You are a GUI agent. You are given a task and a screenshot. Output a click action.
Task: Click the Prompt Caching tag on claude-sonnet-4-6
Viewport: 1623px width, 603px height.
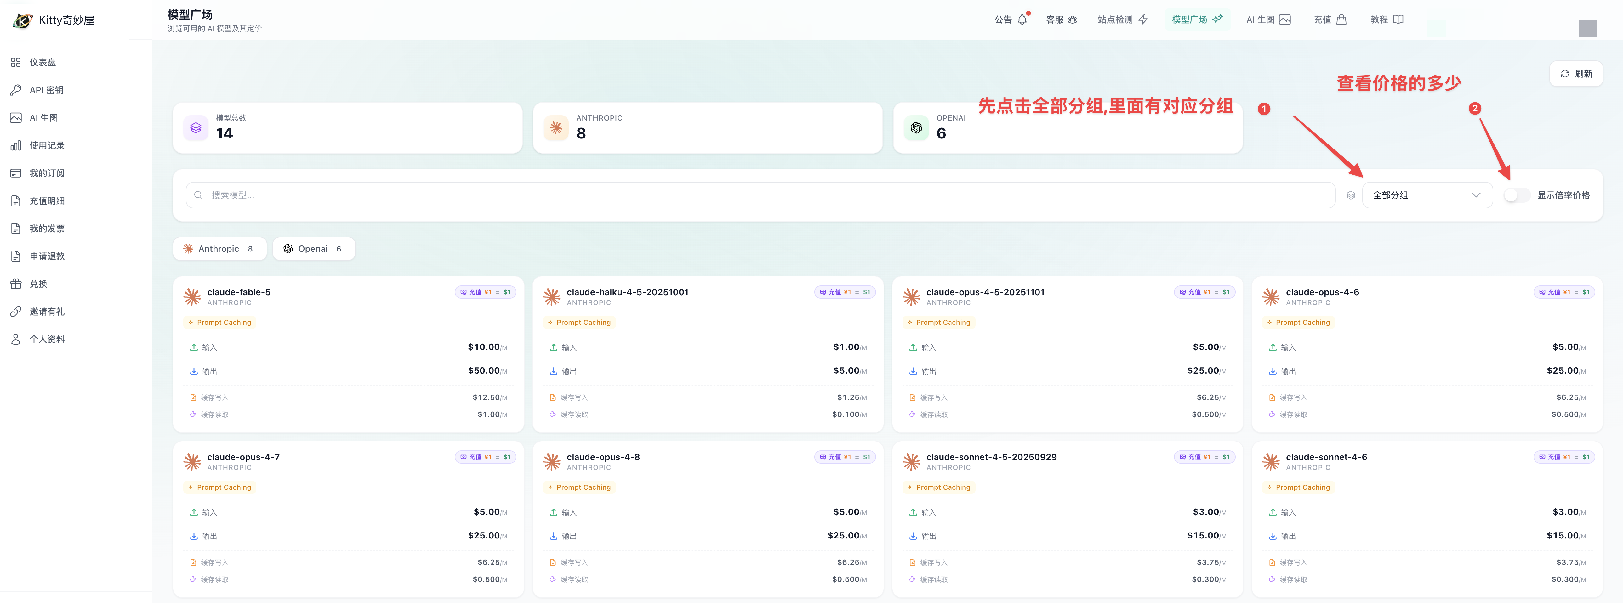(1299, 487)
